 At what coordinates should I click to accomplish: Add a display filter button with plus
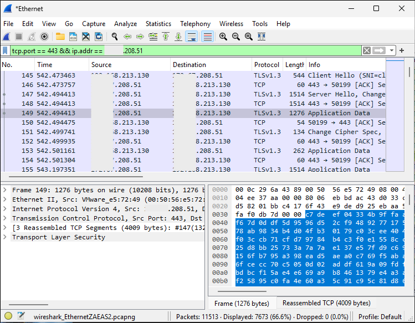(402, 50)
